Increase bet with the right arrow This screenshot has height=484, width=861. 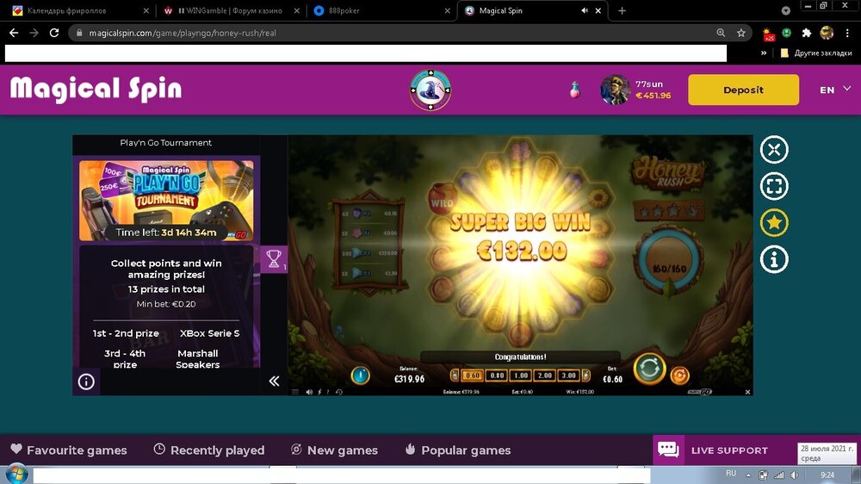[x=587, y=375]
